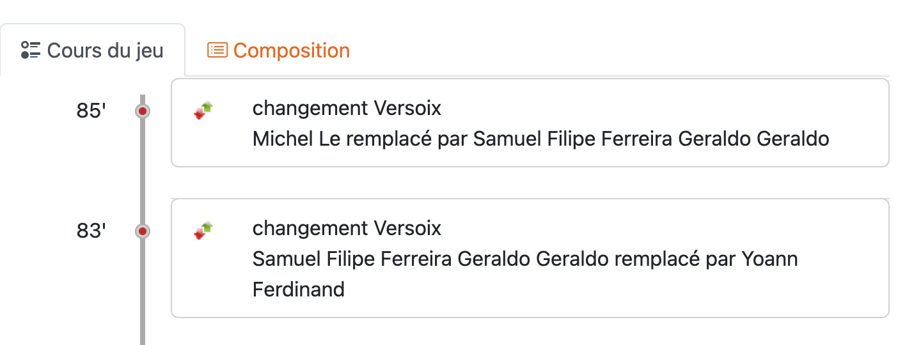This screenshot has width=921, height=345.
Task: Click the grey timeline bar between both dots
Action: tap(143, 171)
